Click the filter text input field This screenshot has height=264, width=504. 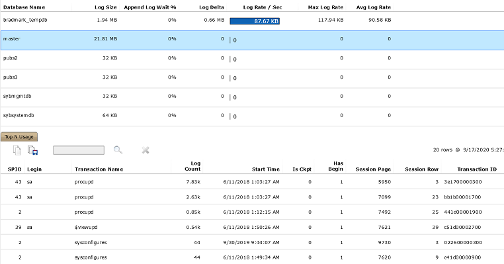tap(79, 150)
